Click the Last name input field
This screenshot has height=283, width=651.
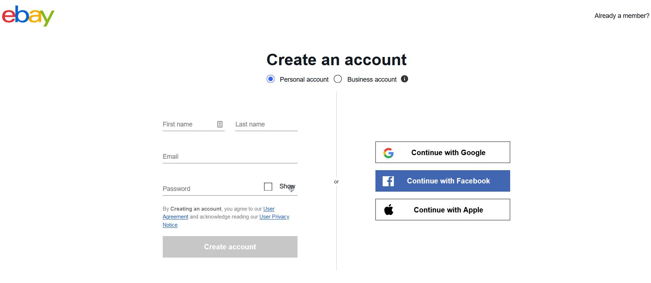click(x=266, y=124)
